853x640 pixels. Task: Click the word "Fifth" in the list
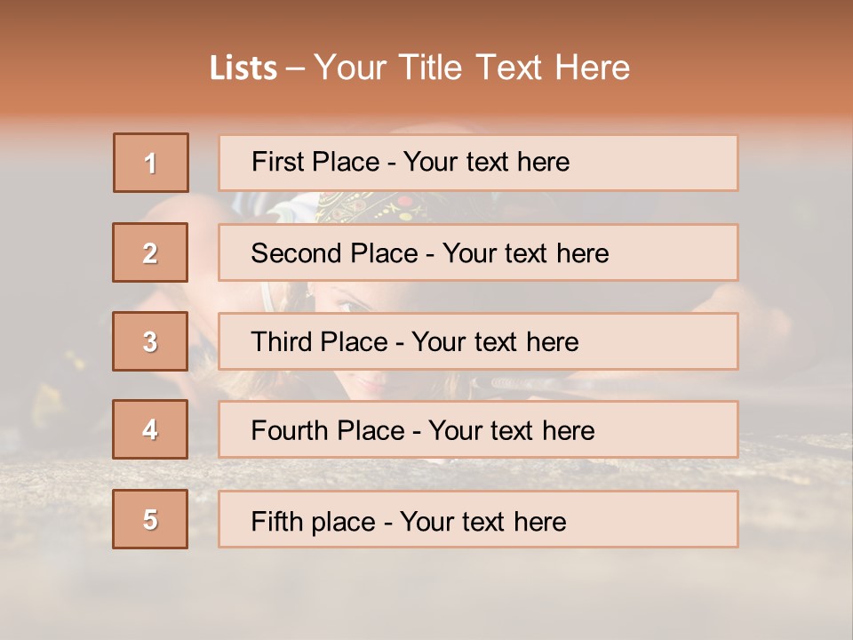click(x=276, y=521)
